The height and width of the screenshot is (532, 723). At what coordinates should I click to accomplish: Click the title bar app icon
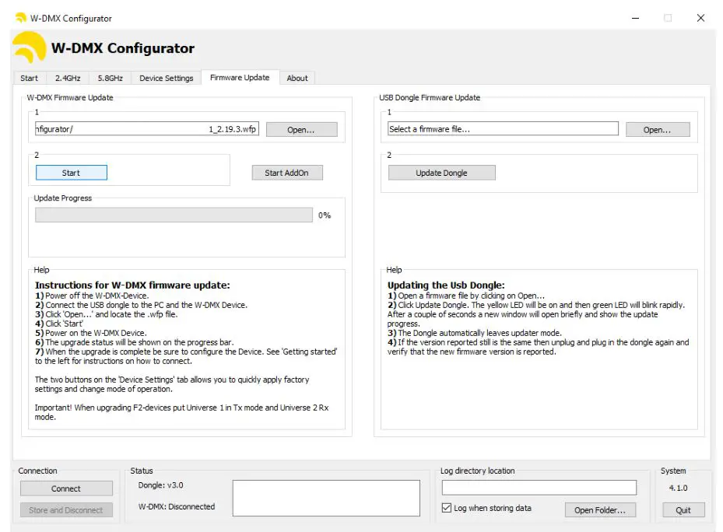(x=20, y=18)
